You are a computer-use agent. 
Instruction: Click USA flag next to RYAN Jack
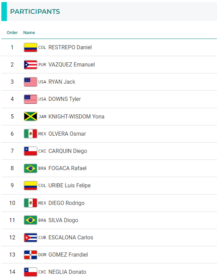coord(31,82)
